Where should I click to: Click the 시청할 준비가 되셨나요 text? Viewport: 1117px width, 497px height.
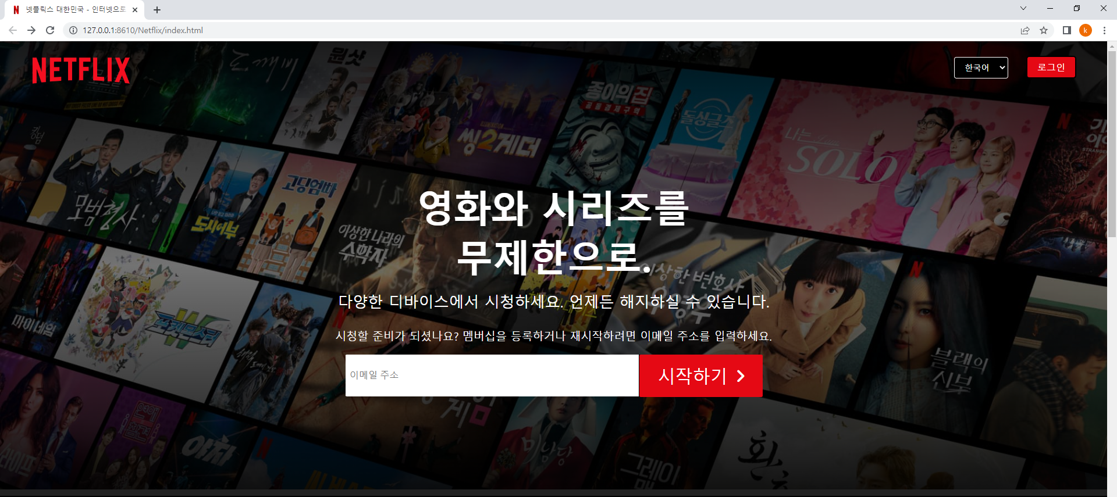(554, 336)
